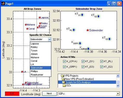Select Laposa from the DZ list
This screenshot has height=98, width=123.
click(40, 44)
